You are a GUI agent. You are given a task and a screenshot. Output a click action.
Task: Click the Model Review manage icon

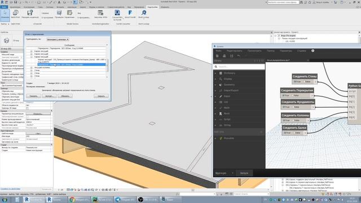point(69,12)
